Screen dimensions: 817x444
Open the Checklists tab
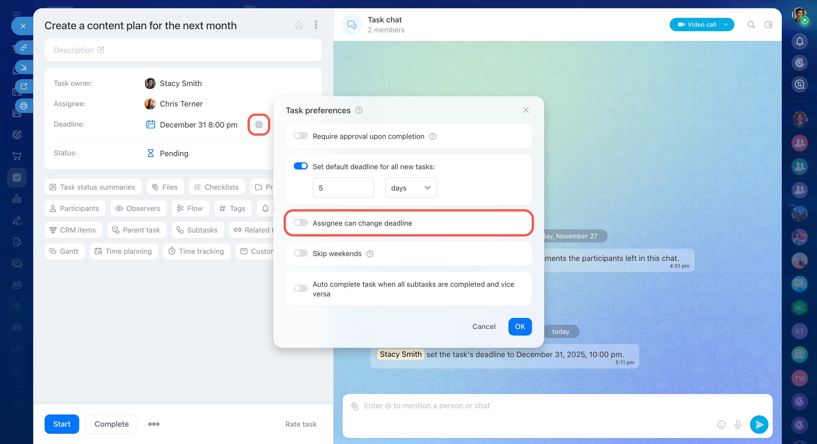tap(217, 187)
